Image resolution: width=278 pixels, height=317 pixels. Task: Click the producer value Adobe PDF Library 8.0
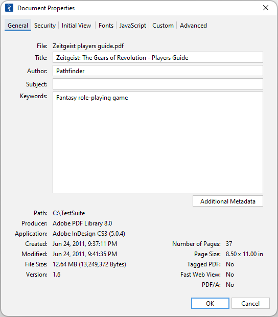pos(82,223)
